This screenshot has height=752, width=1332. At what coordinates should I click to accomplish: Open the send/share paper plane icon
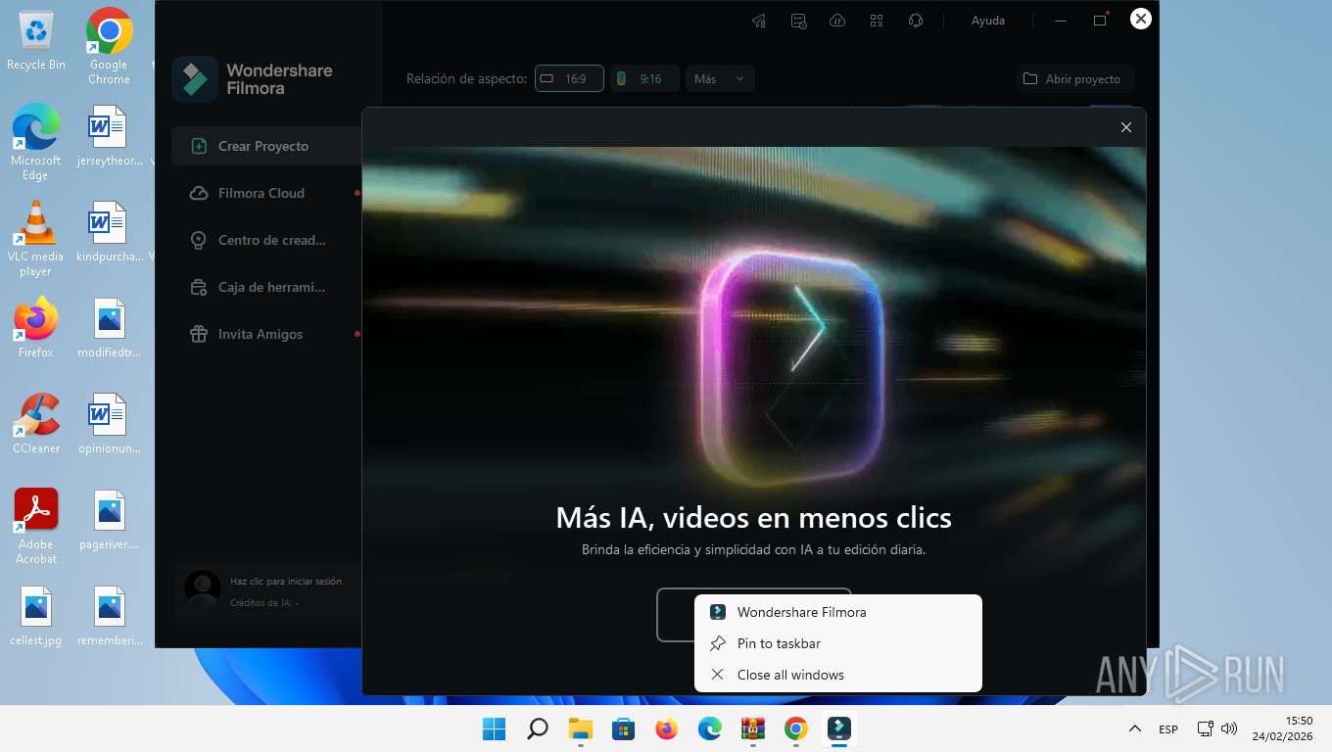tap(759, 21)
